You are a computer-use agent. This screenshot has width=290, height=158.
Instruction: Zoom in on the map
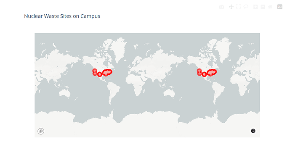click(255, 7)
